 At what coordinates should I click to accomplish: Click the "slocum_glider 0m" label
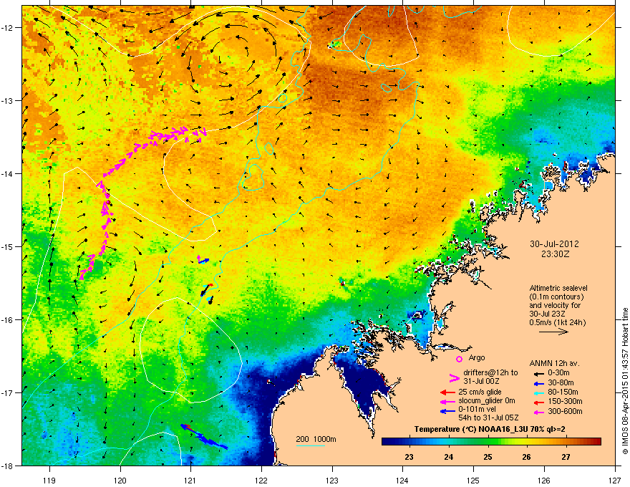(x=487, y=401)
